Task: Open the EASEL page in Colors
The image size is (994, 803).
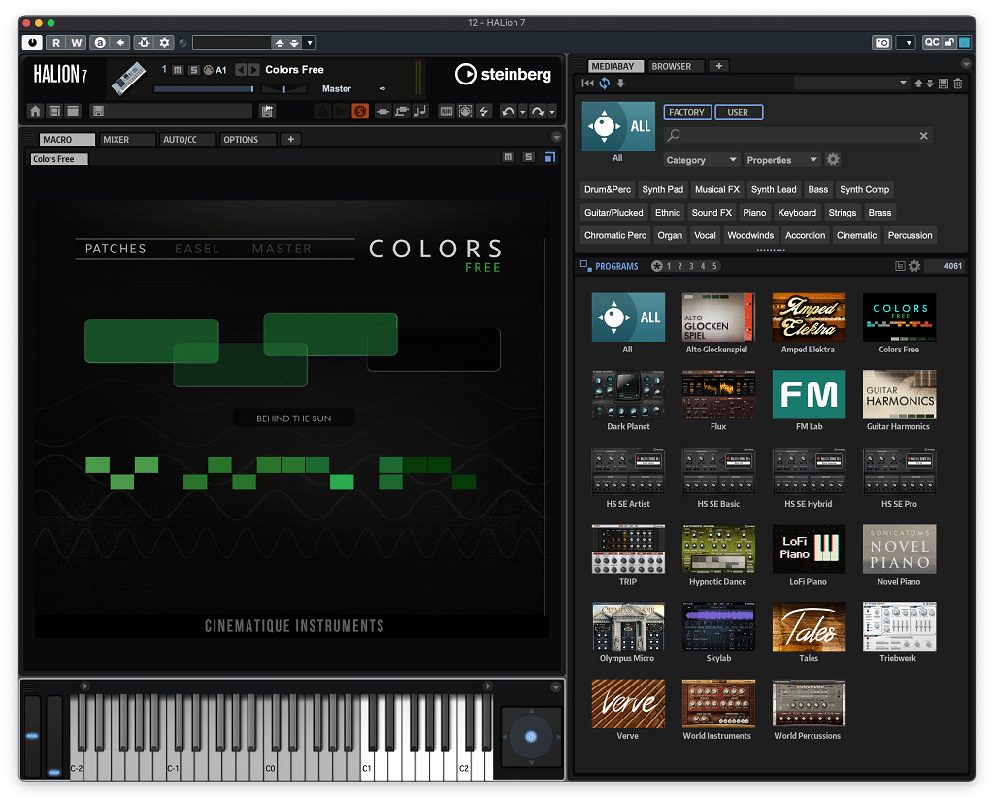Action: 197,249
